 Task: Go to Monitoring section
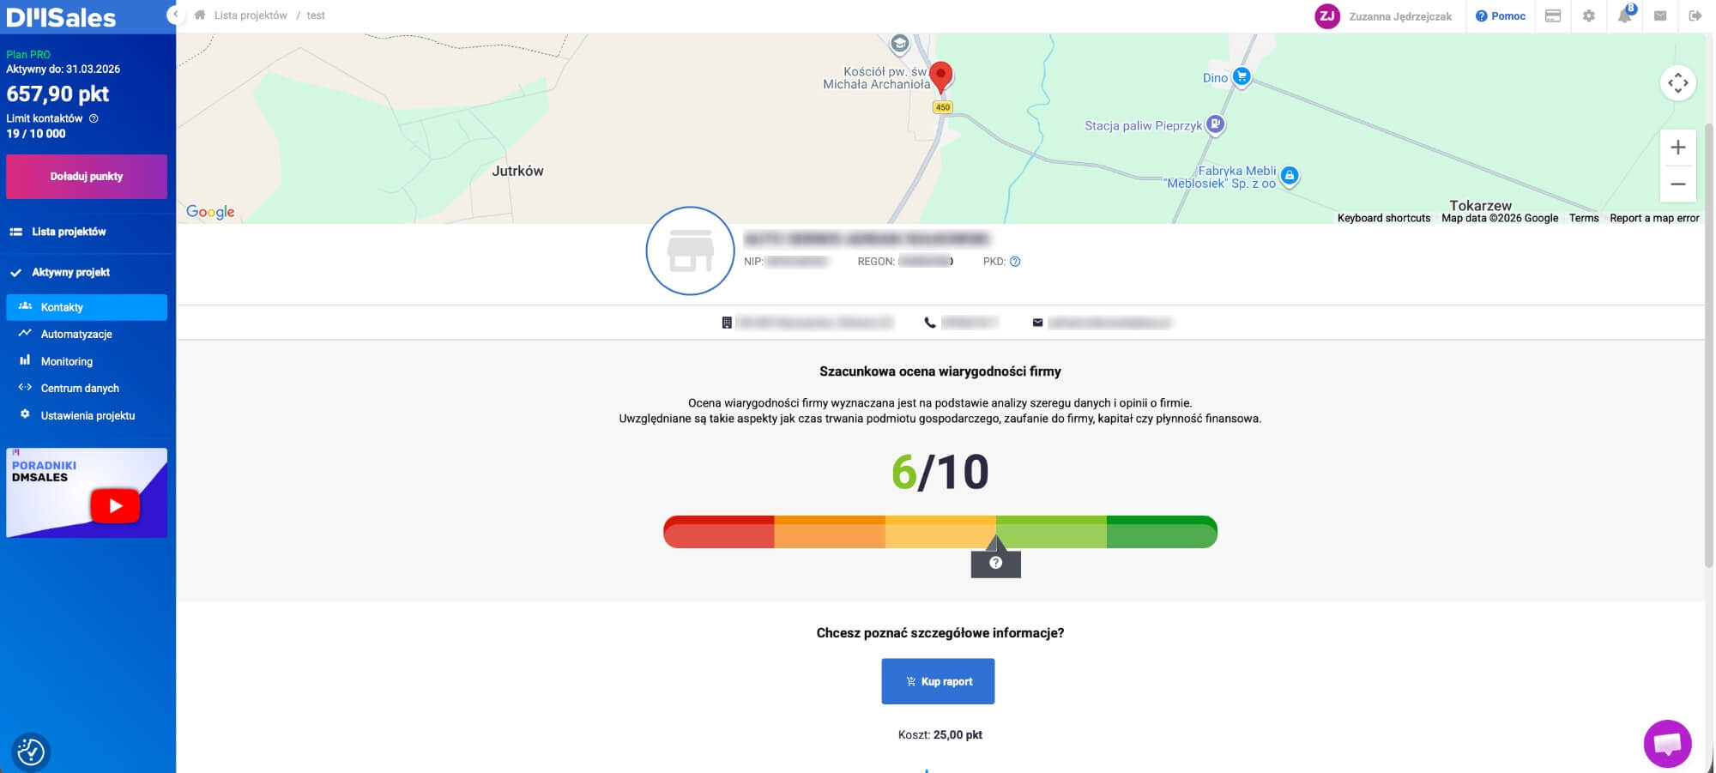coord(66,361)
